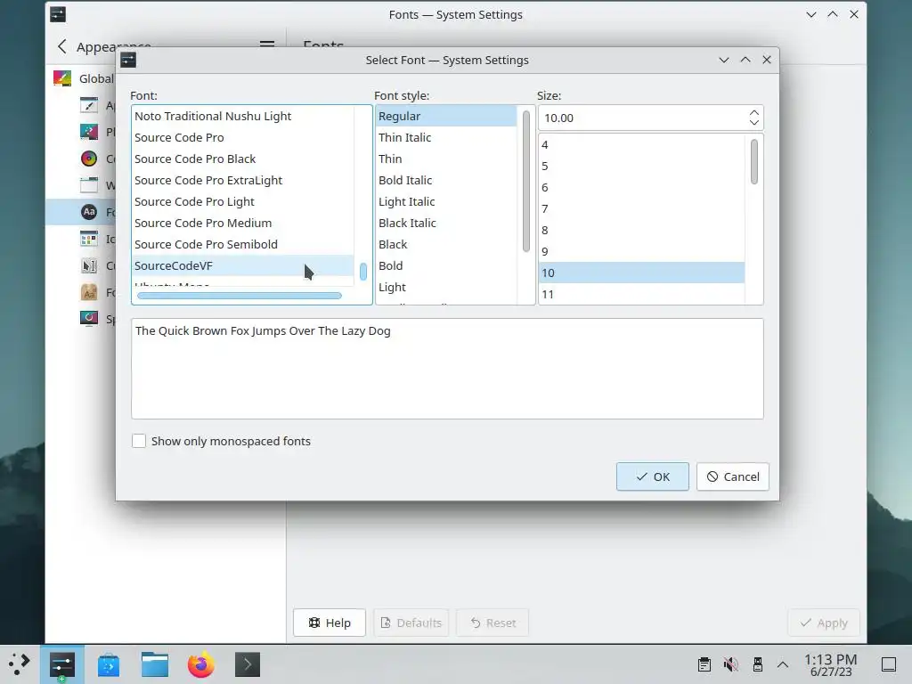Choose Bold Italic font style

coord(446,180)
